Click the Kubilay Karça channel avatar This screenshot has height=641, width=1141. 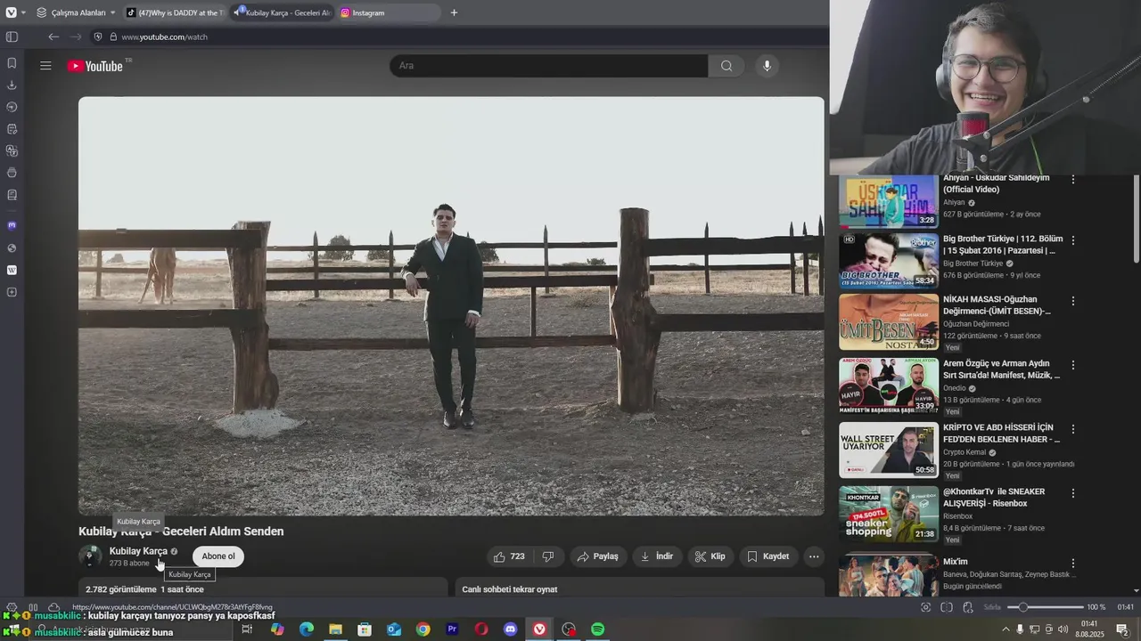pyautogui.click(x=90, y=556)
